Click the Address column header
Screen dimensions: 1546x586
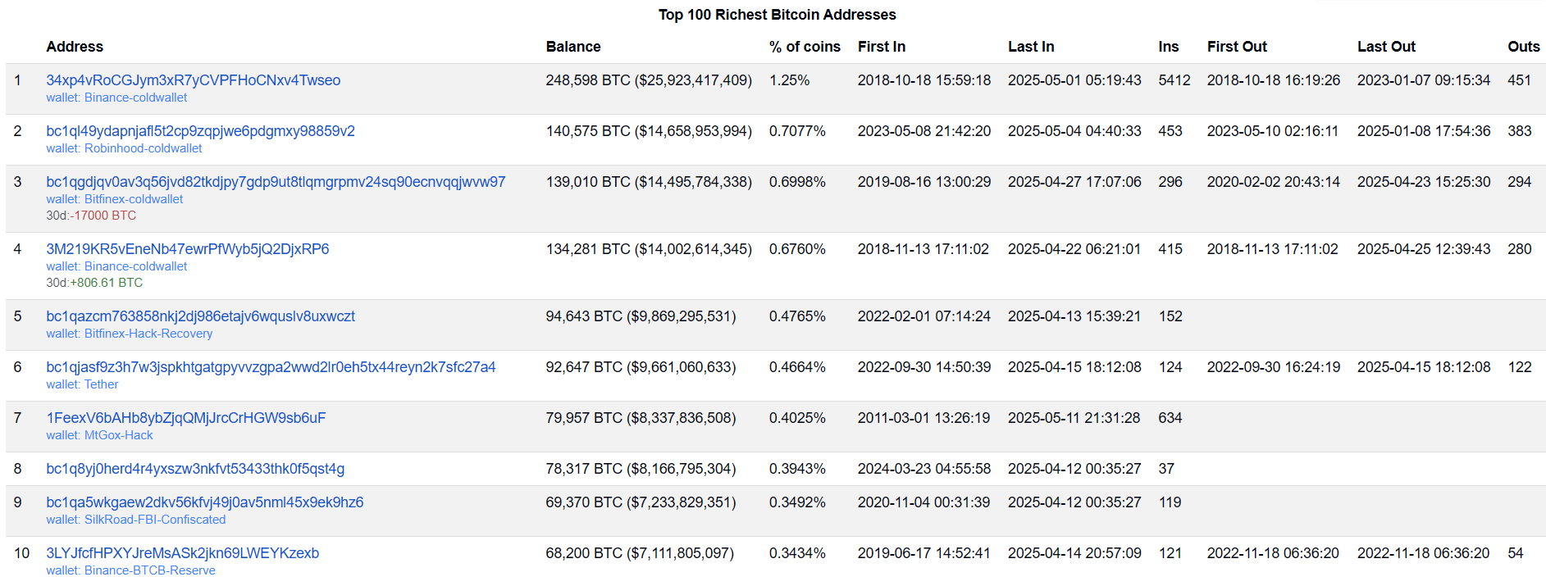tap(75, 47)
